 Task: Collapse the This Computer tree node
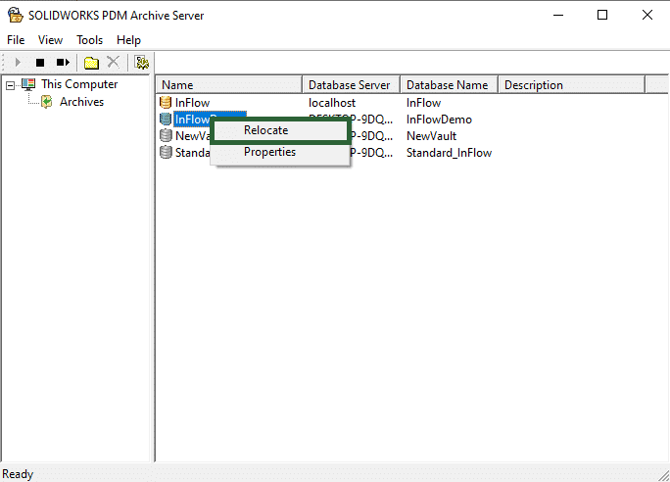tap(10, 85)
